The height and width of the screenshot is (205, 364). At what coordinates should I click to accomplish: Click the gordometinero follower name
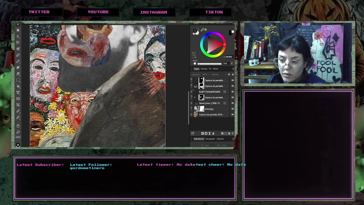(x=87, y=168)
